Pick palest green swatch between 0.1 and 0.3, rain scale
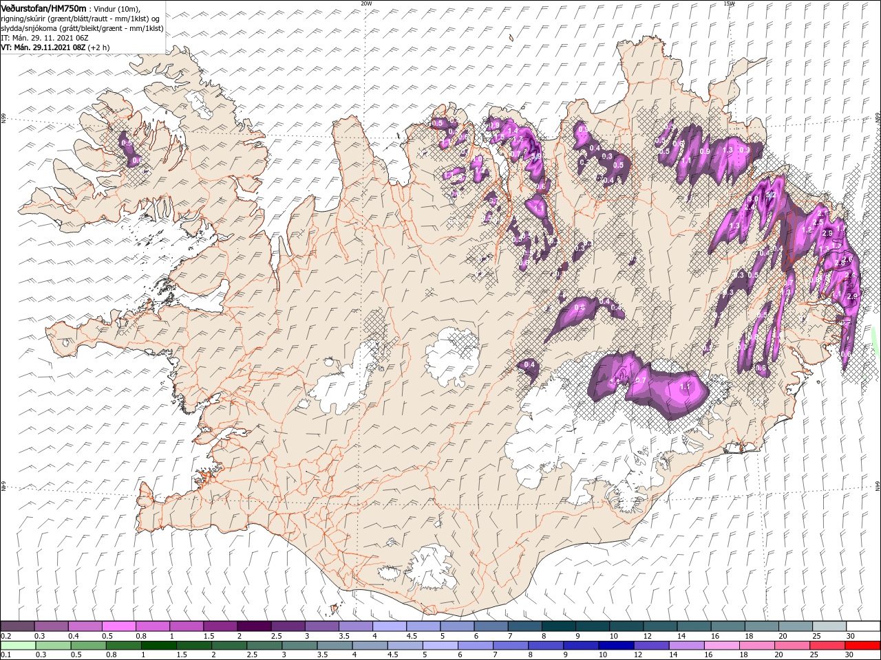The image size is (881, 660). pos(17,645)
